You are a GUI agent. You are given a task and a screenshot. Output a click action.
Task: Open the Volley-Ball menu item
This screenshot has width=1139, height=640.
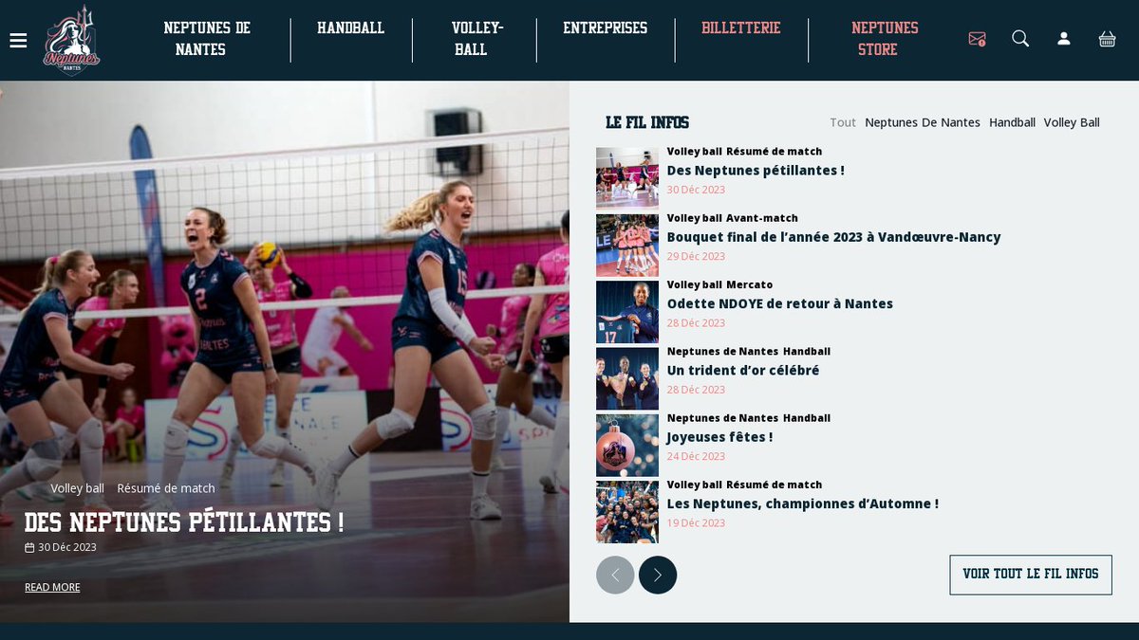point(476,39)
